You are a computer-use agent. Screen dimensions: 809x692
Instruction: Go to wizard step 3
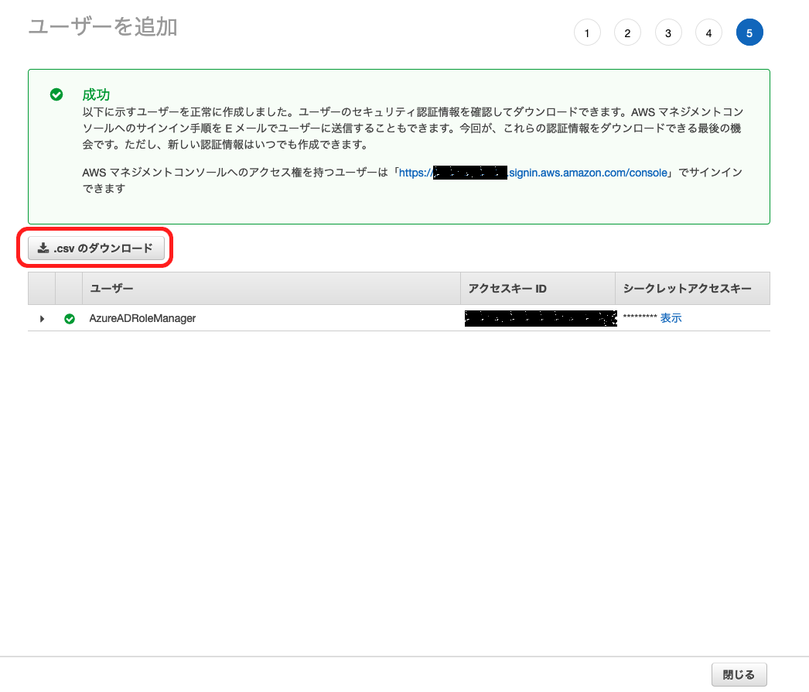(x=668, y=33)
